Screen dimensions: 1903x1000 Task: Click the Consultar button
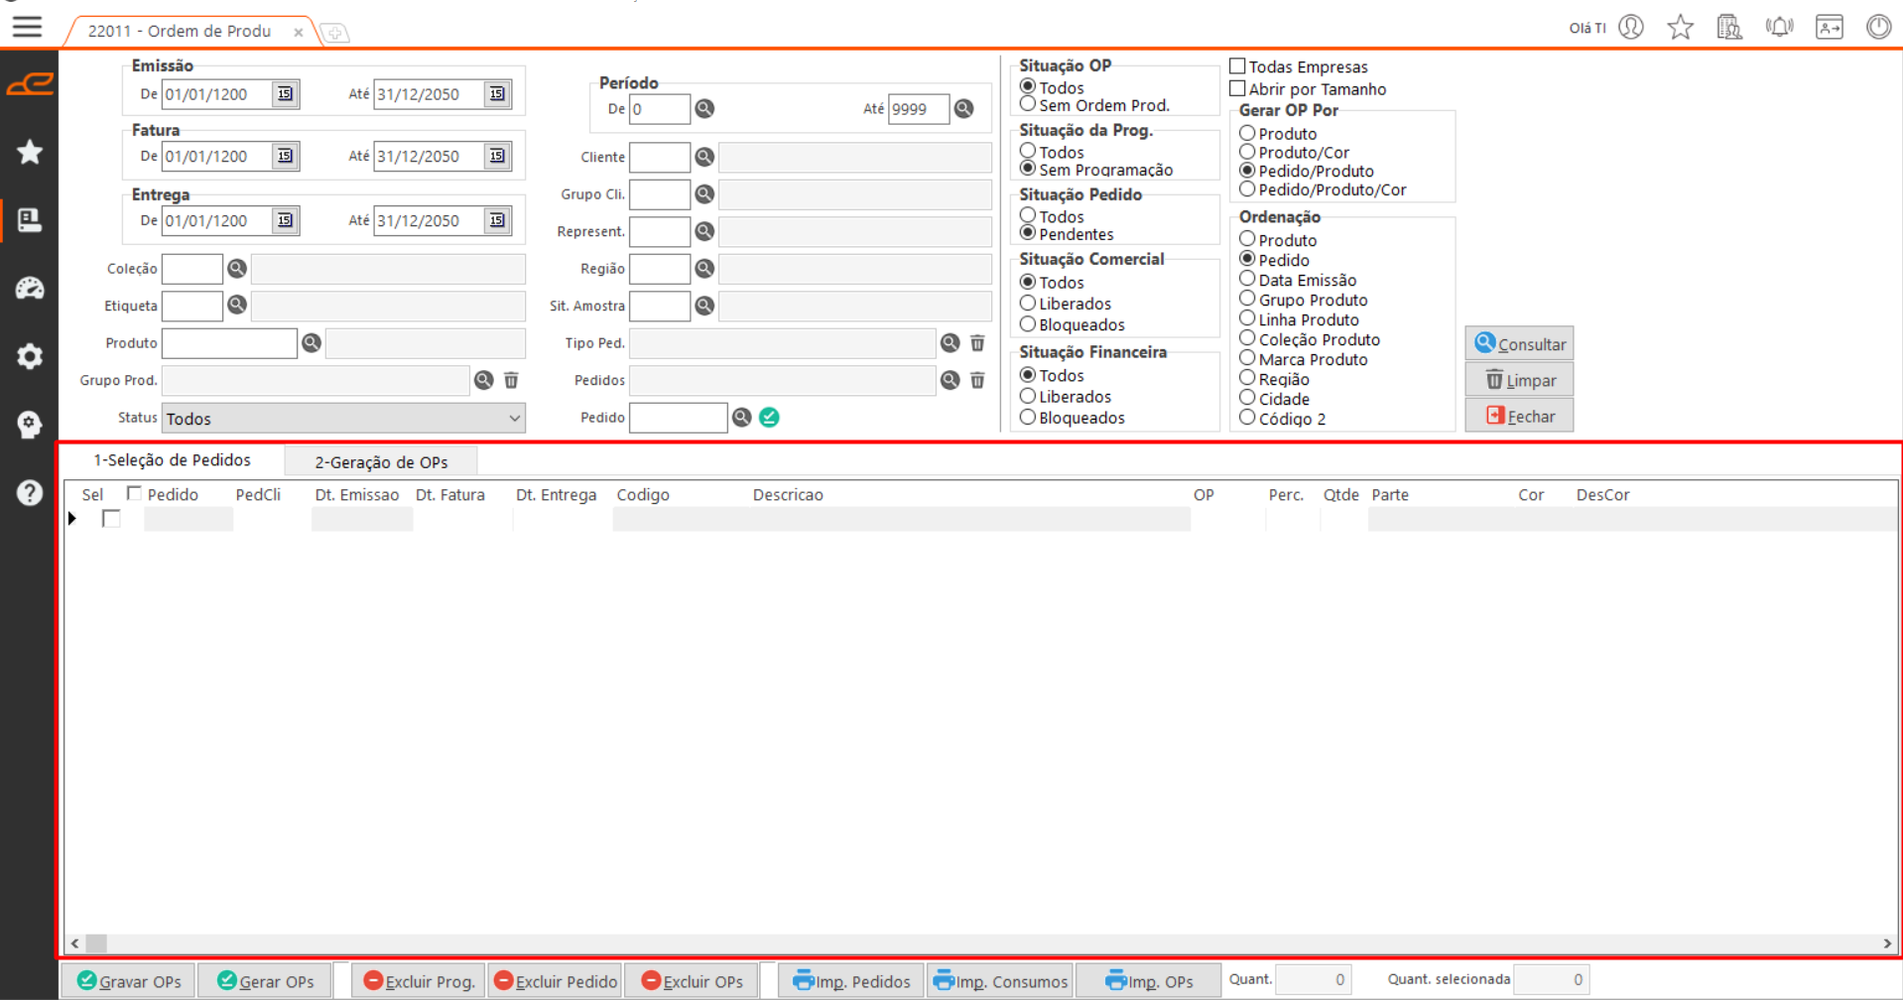coord(1519,344)
